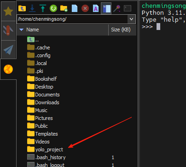Click the upload files icon
The height and width of the screenshot is (167, 186).
coord(43,8)
